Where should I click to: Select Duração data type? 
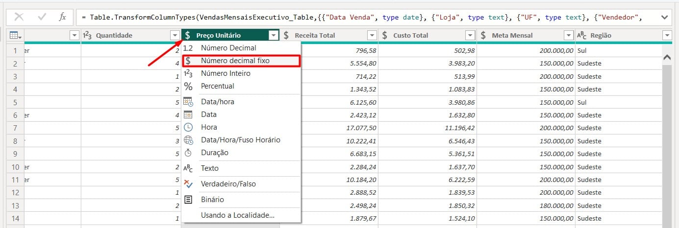241,153
